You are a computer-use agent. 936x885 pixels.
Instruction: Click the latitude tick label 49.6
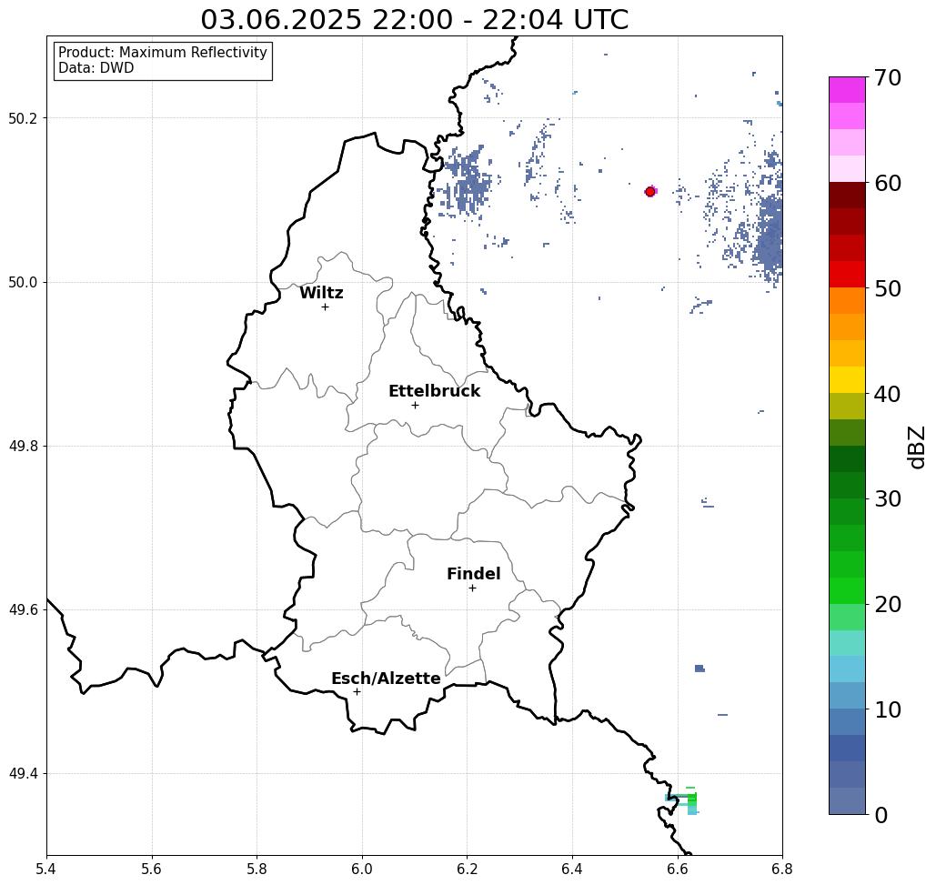pyautogui.click(x=23, y=610)
